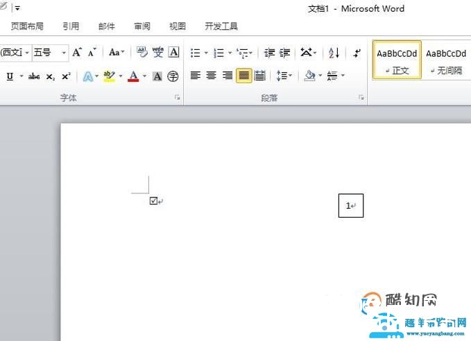Open the font size 五号 dropdown
Viewport: 471px width, 341px height.
point(64,53)
